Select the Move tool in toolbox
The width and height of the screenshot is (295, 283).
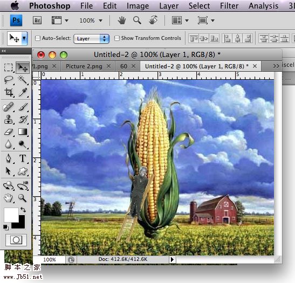[x=23, y=67]
